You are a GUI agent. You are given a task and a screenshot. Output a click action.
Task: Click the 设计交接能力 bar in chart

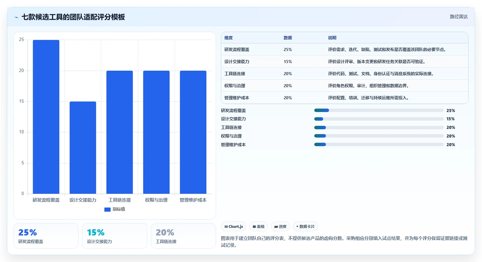pyautogui.click(x=83, y=148)
